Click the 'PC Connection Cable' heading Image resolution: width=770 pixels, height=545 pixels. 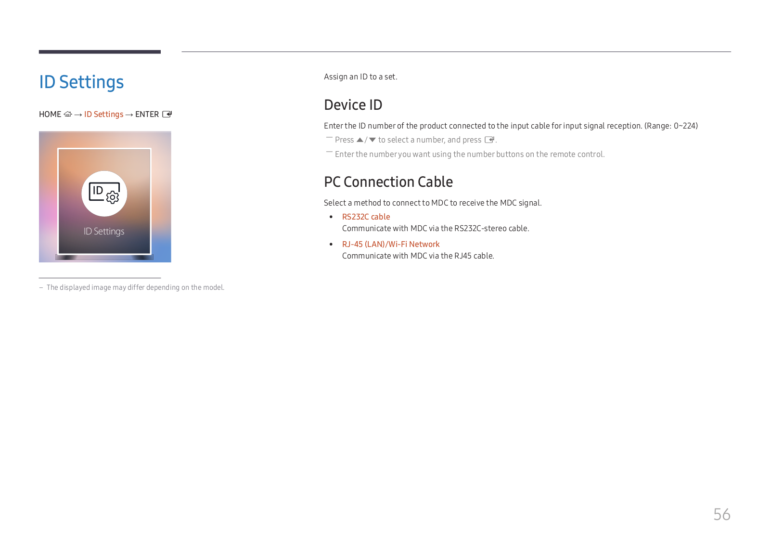(x=388, y=182)
